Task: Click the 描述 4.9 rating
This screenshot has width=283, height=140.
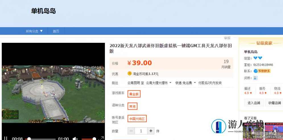Action: [x=248, y=91]
